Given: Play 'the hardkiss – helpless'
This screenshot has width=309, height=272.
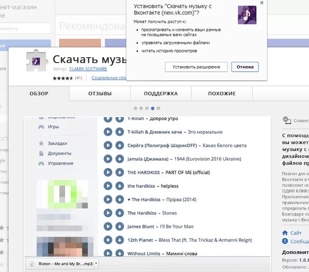Looking at the screenshot, I should [x=108, y=186].
